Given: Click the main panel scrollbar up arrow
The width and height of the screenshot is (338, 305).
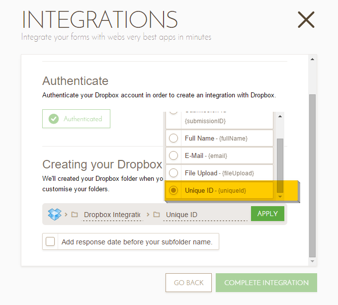Looking at the screenshot, I should click(x=312, y=60).
